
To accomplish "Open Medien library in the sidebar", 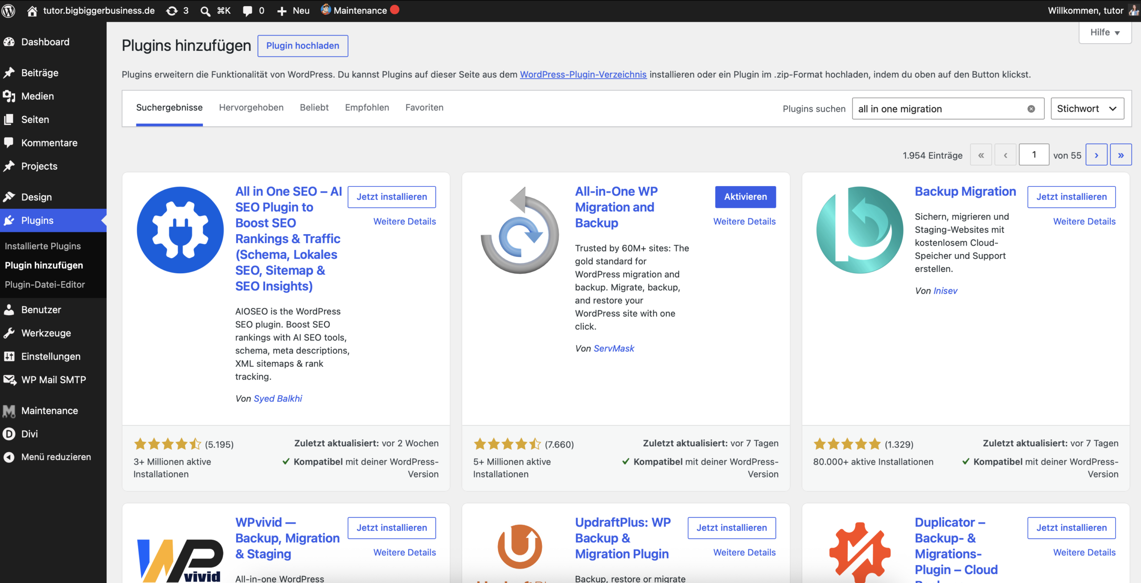I will [x=37, y=96].
